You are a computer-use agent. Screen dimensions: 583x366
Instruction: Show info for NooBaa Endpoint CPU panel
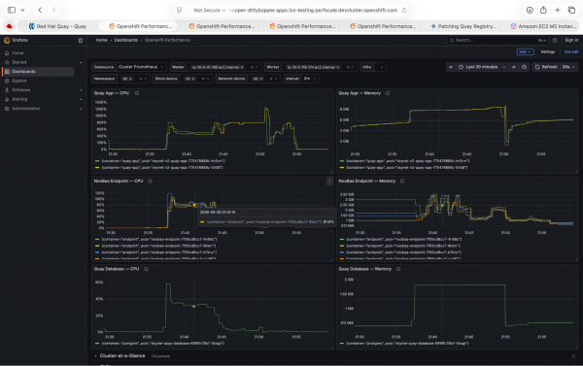pos(151,181)
